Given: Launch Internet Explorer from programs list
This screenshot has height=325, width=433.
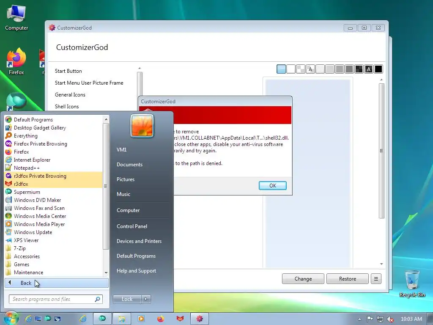Looking at the screenshot, I should (53, 160).
